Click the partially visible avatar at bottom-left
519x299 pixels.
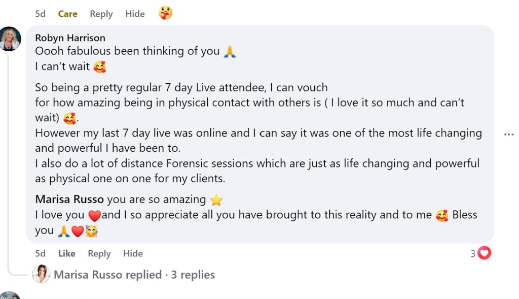9,295
